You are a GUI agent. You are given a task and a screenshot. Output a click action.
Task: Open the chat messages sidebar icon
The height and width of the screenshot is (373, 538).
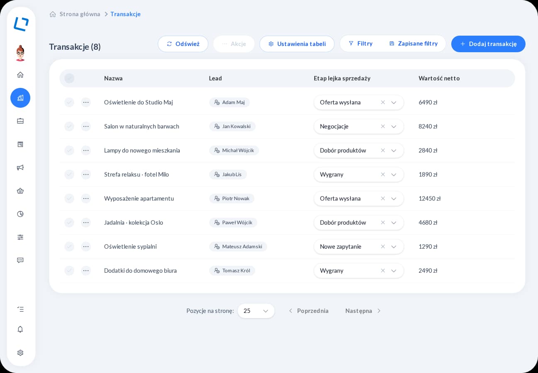point(20,260)
